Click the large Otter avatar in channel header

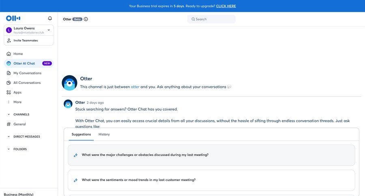[69, 83]
